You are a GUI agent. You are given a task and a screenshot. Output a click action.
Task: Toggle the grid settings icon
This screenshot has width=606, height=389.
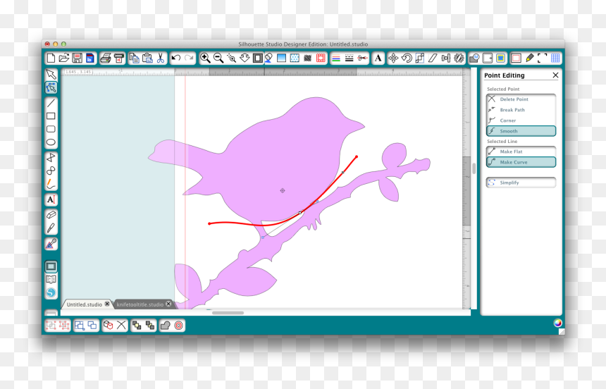pyautogui.click(x=555, y=58)
